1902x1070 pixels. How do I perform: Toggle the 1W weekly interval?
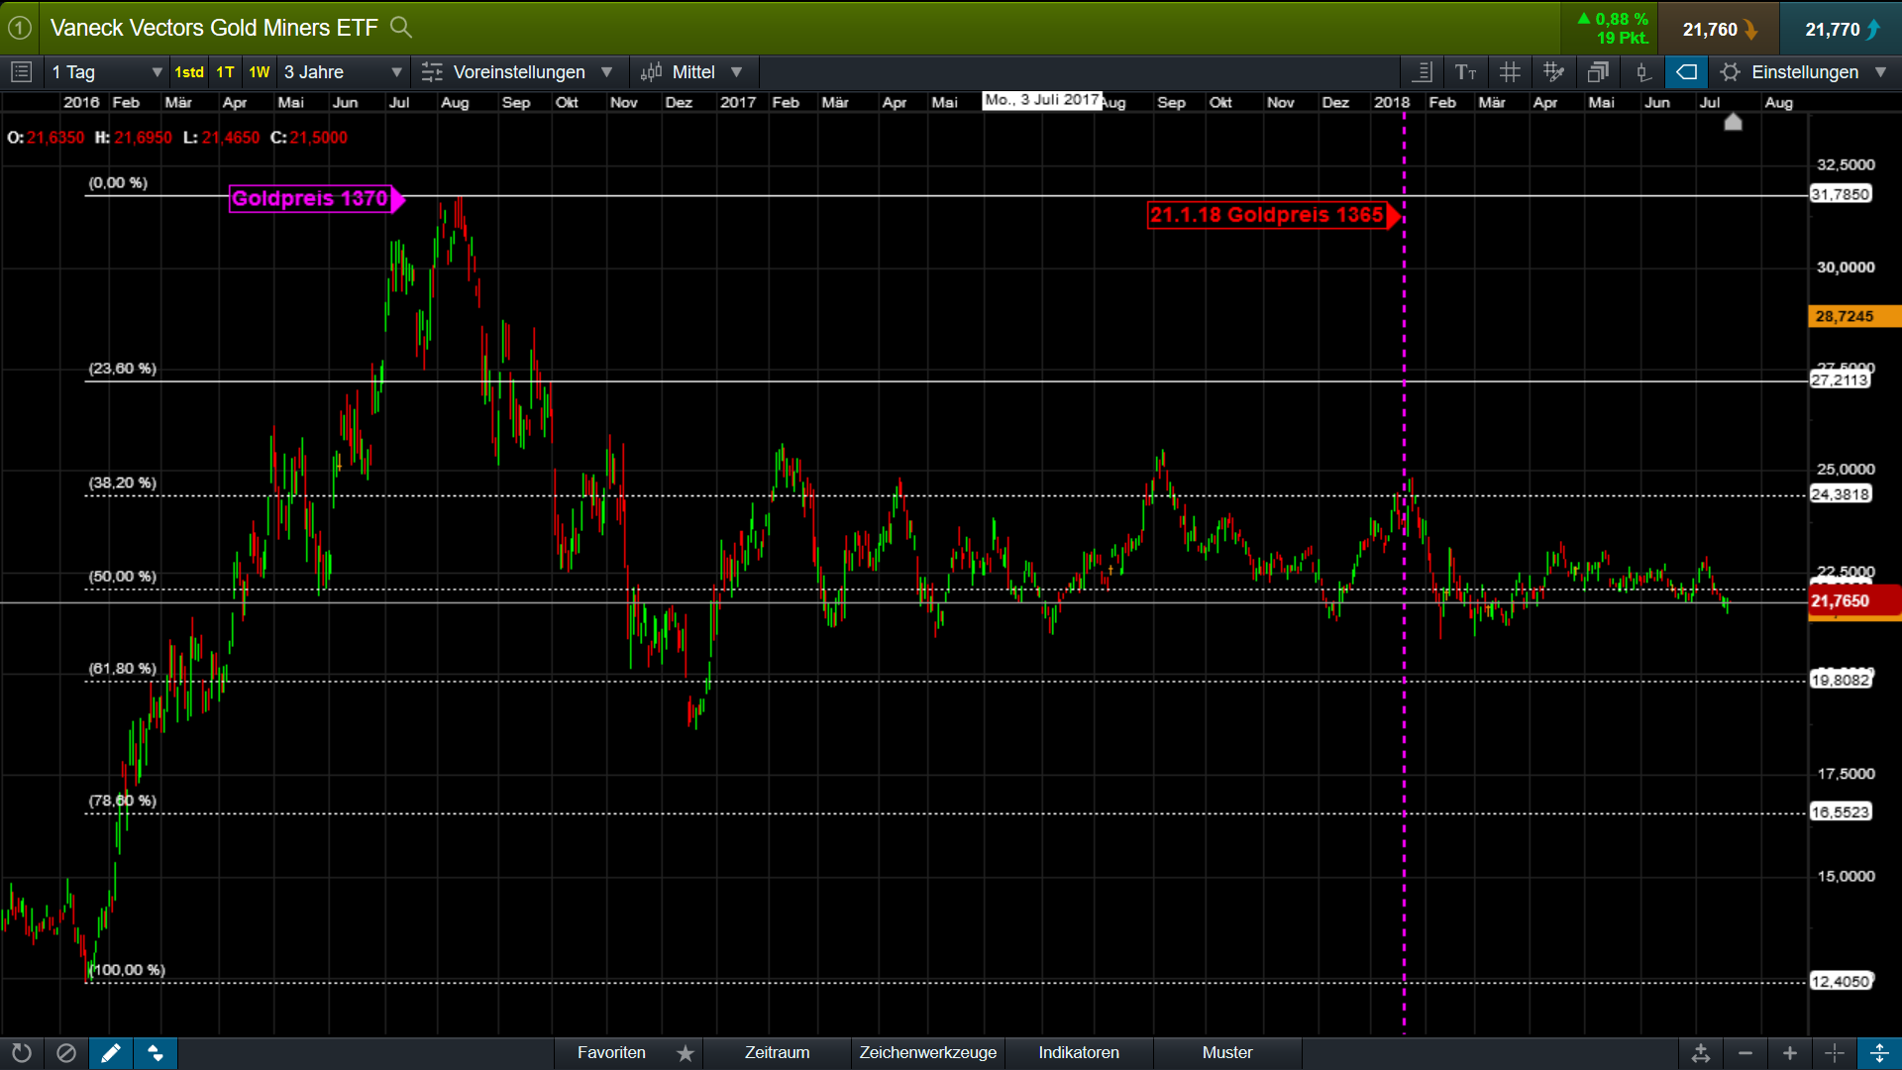(259, 71)
